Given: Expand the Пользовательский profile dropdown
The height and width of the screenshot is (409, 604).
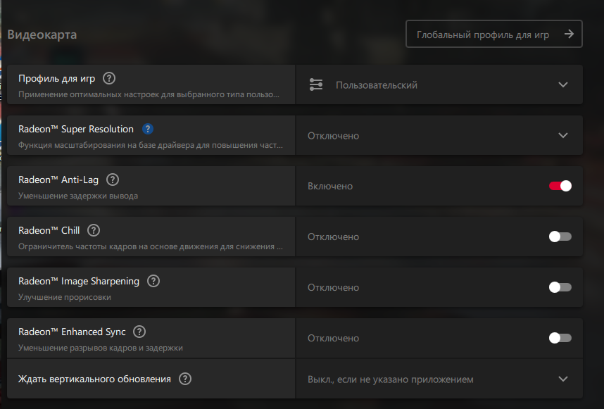Looking at the screenshot, I should point(439,84).
